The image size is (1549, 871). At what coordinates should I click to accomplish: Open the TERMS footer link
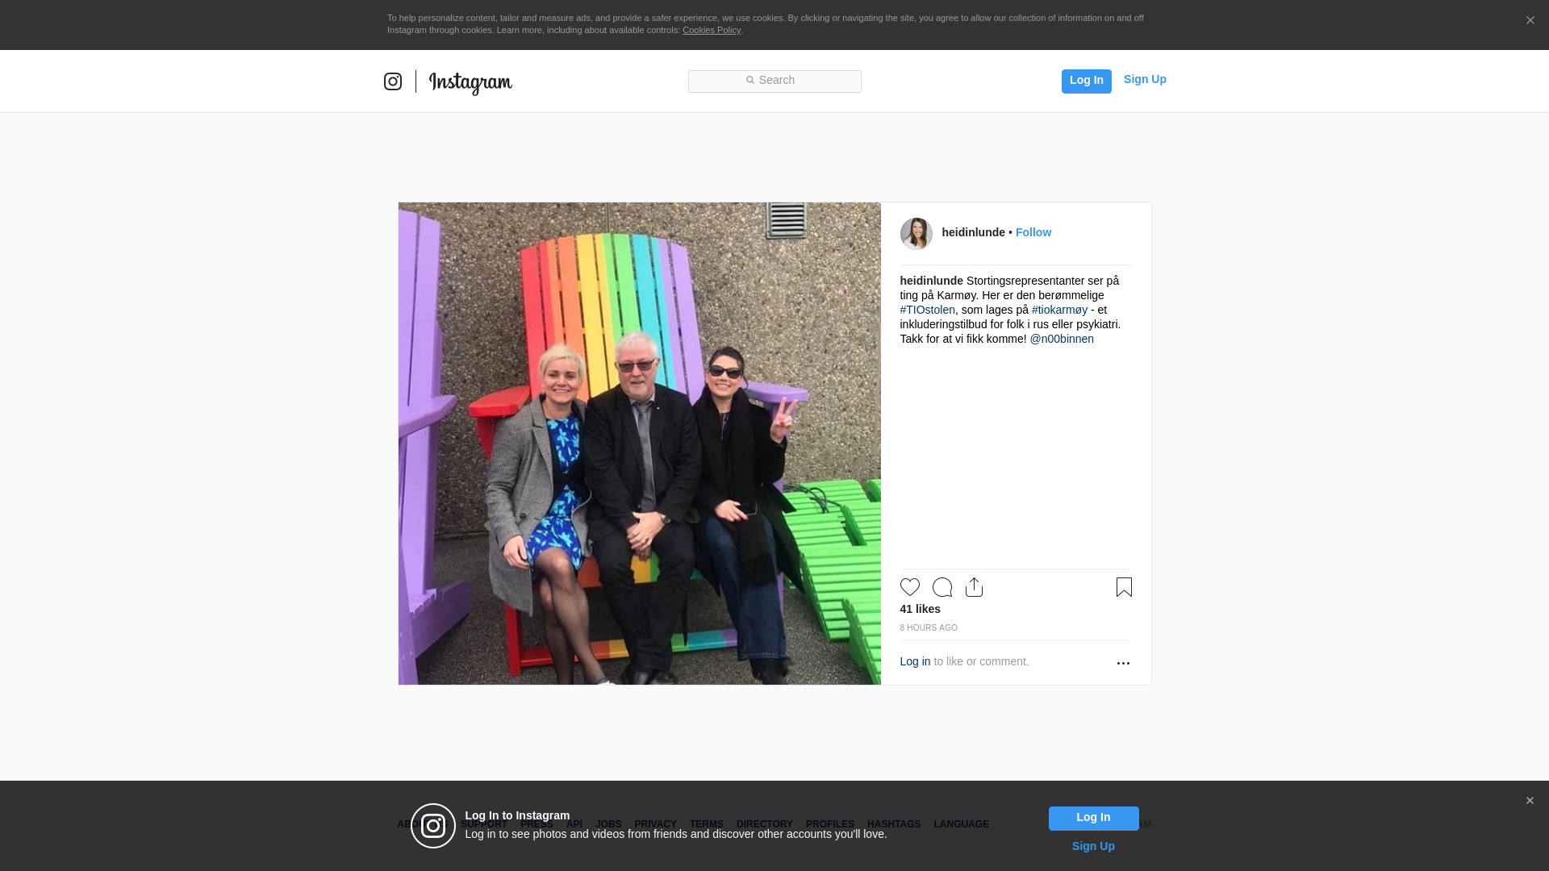[706, 824]
